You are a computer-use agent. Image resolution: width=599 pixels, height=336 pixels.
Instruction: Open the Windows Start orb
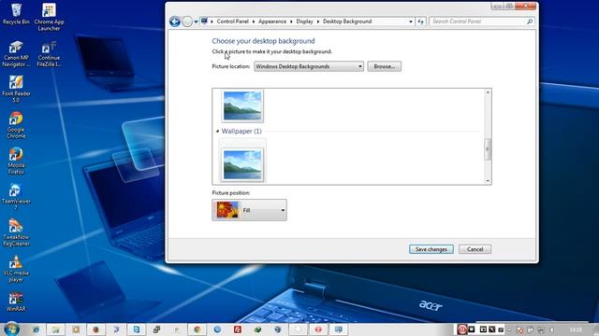[11, 329]
